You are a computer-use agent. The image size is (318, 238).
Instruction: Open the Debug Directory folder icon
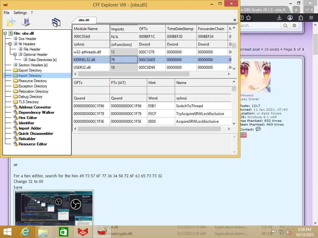pyautogui.click(x=16, y=97)
